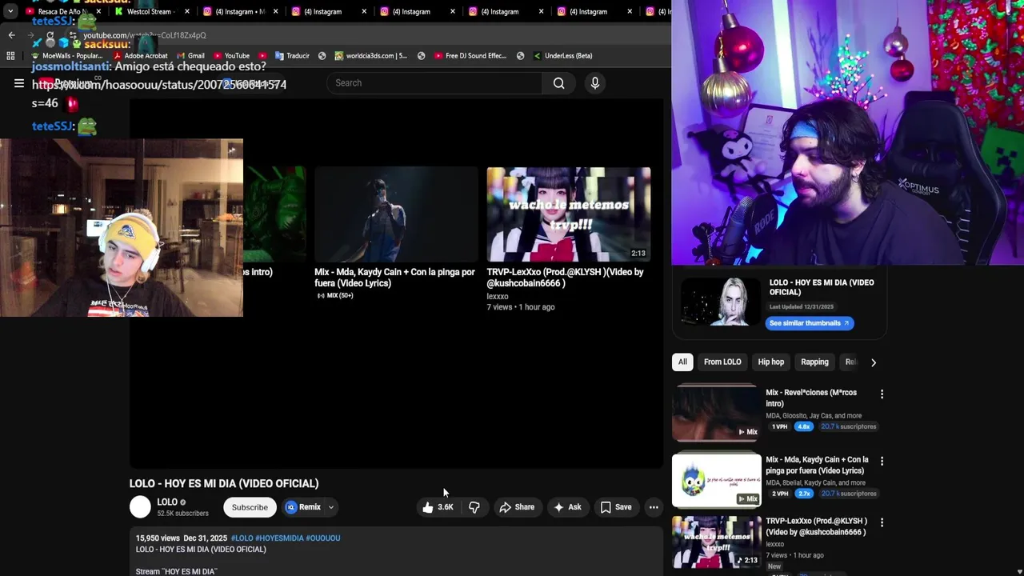The image size is (1024, 576).
Task: Open the Ask AI button
Action: point(566,507)
